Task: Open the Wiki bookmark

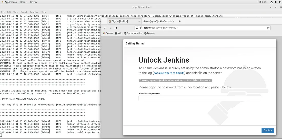Action: (118, 33)
